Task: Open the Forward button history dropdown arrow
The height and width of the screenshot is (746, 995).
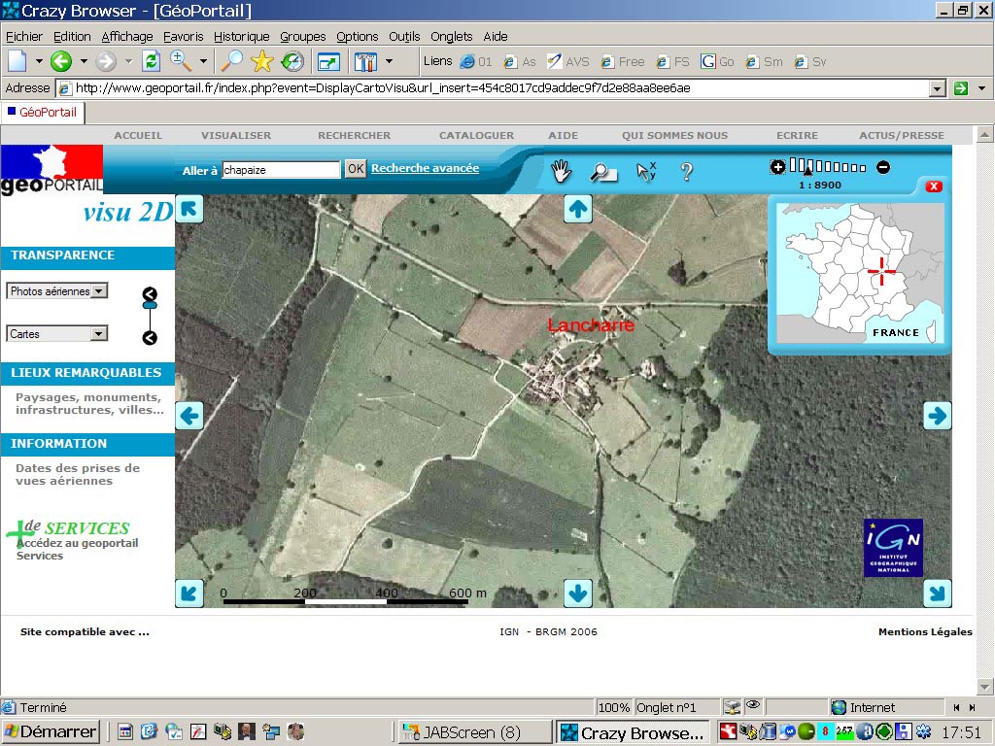Action: point(128,61)
